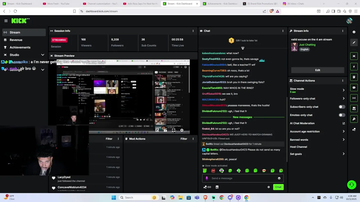Open the green headset support button

coord(352,185)
